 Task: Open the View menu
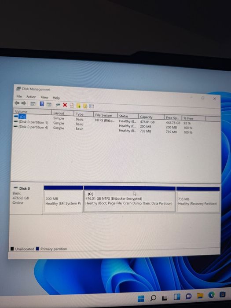tap(44, 97)
